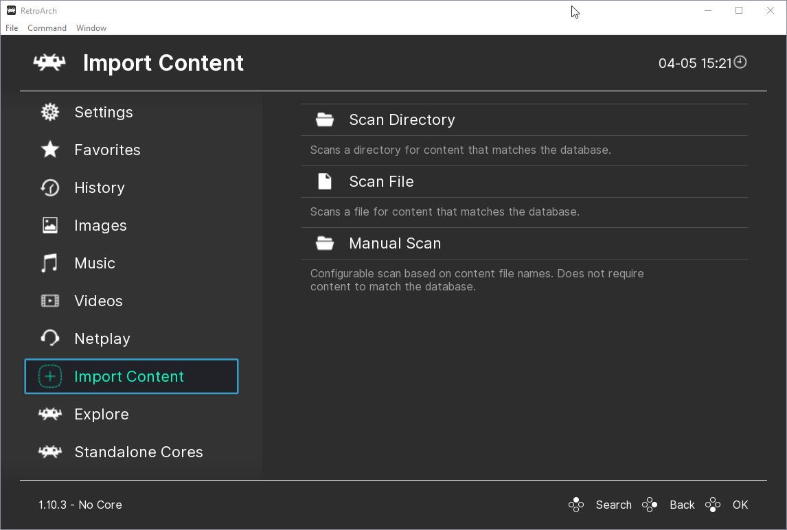Click the clock icon beside the time

click(740, 62)
